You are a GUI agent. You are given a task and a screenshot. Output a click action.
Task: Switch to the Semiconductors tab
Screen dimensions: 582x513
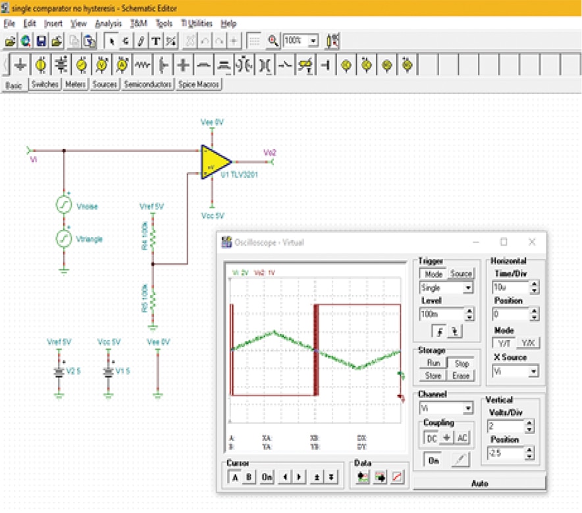coord(148,85)
